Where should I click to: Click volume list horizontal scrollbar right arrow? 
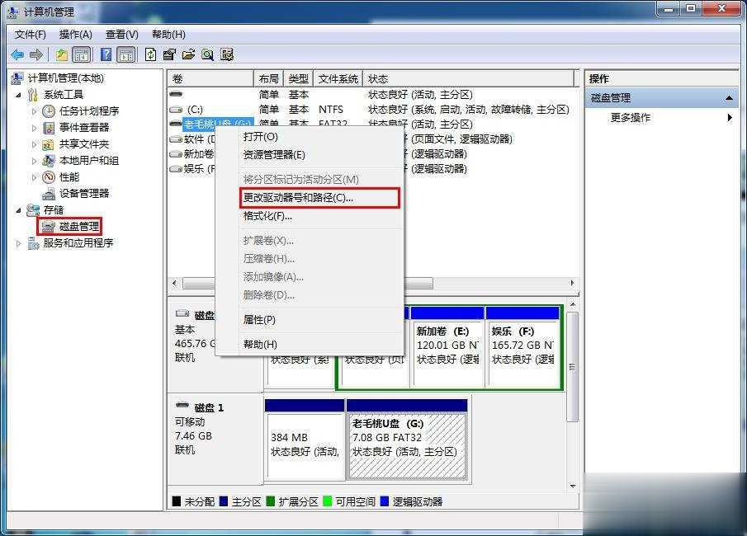pyautogui.click(x=572, y=283)
